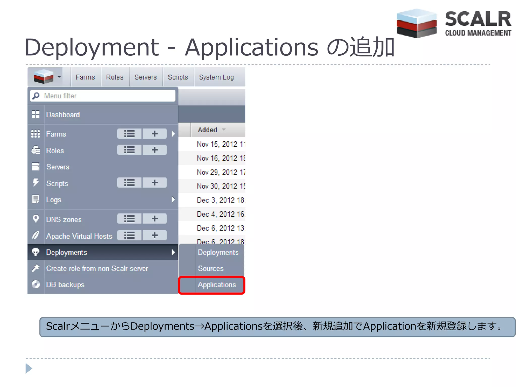Add an Apache Virtual Host
This screenshot has height=387, width=516.
(154, 235)
